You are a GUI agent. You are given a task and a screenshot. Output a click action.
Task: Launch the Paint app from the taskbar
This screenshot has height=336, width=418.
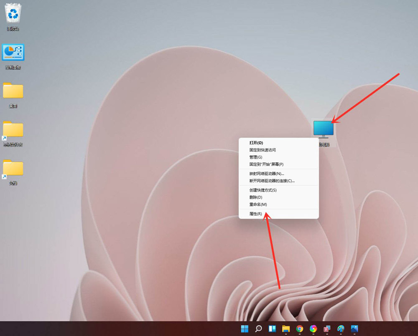click(341, 329)
